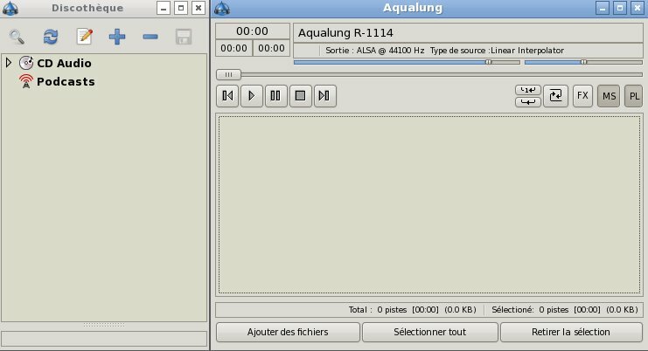Close the Aqualung main window
This screenshot has height=351, width=648.
click(x=638, y=8)
